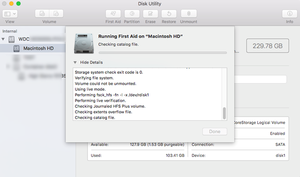Screen dimensions: 300x177
Task: Click the Internal sidebar heading
Action: click(10, 31)
